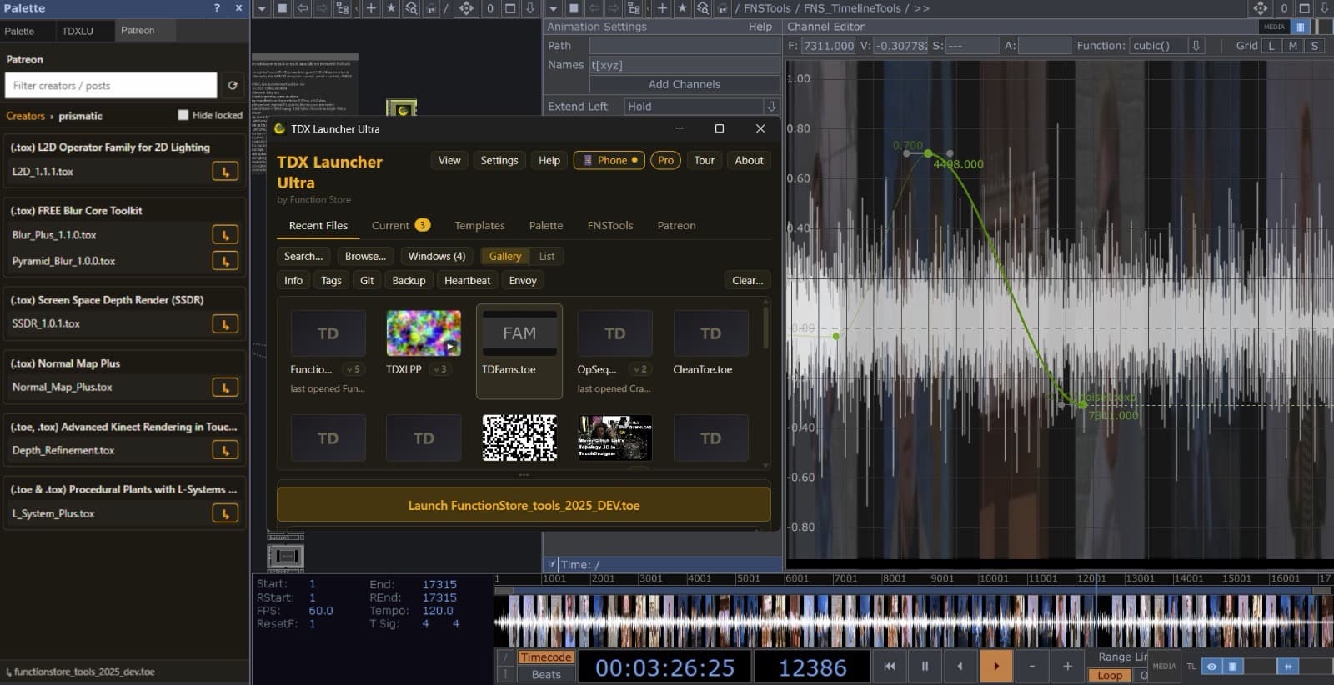Switch time display to Timecode
The height and width of the screenshot is (685, 1334).
(546, 657)
